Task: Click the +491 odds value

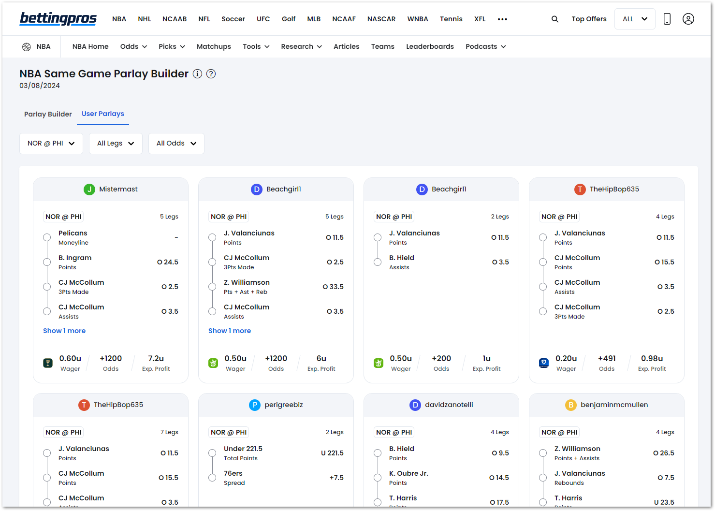Action: (607, 359)
